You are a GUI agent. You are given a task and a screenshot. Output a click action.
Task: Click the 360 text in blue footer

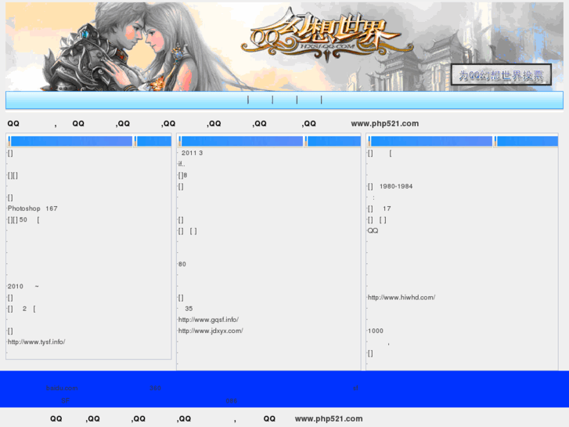click(x=155, y=388)
